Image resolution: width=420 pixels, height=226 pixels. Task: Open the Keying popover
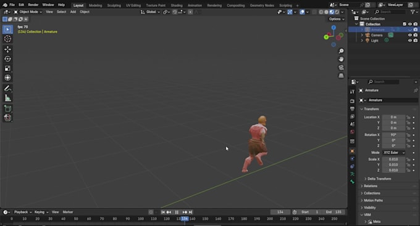(41, 212)
